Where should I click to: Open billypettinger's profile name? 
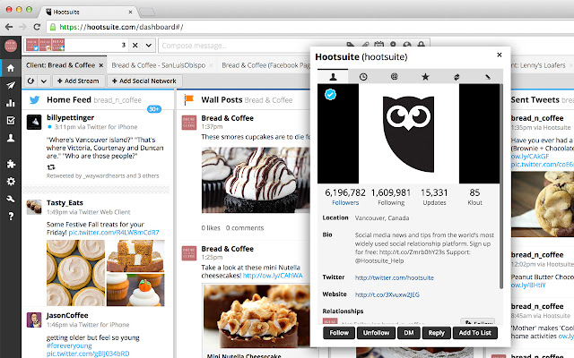click(x=70, y=117)
